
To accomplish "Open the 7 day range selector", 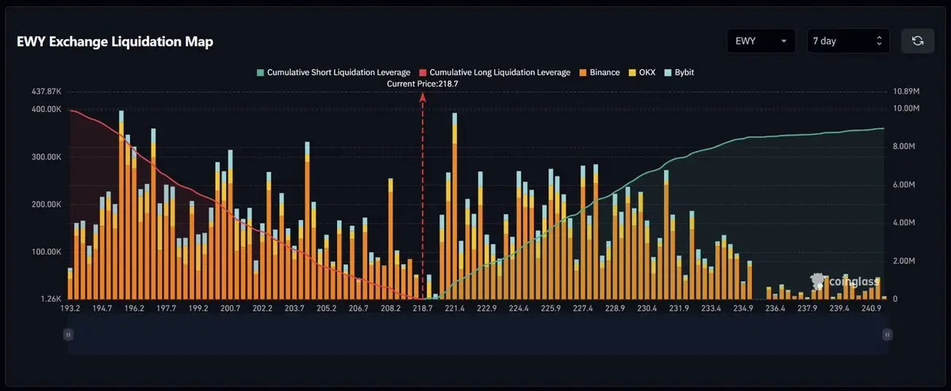I will point(848,40).
